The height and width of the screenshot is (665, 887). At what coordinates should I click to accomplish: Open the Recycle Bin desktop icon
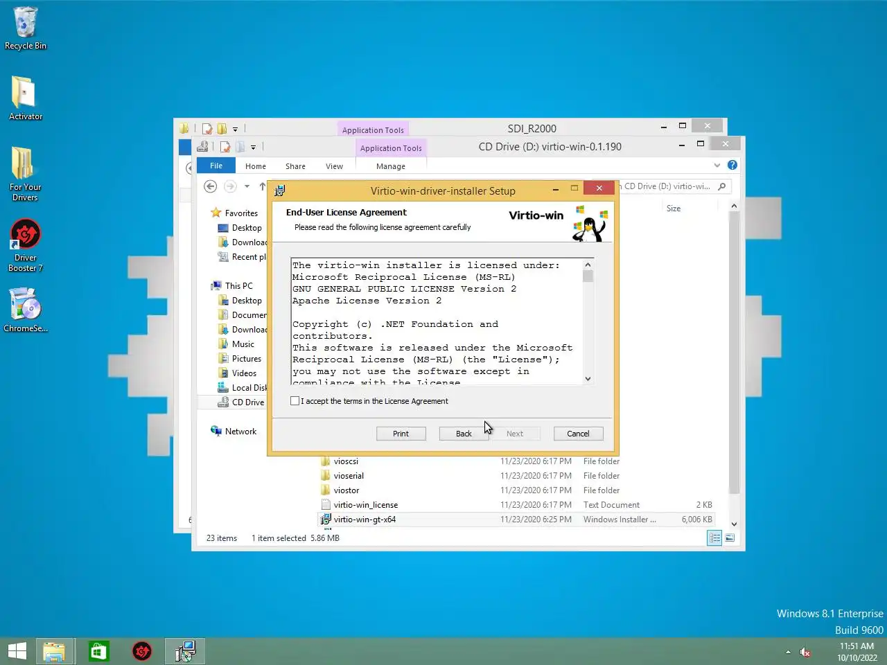click(26, 28)
